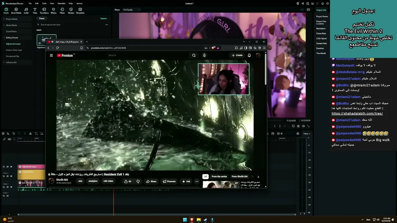Open Filmora's View menu

[52, 3]
